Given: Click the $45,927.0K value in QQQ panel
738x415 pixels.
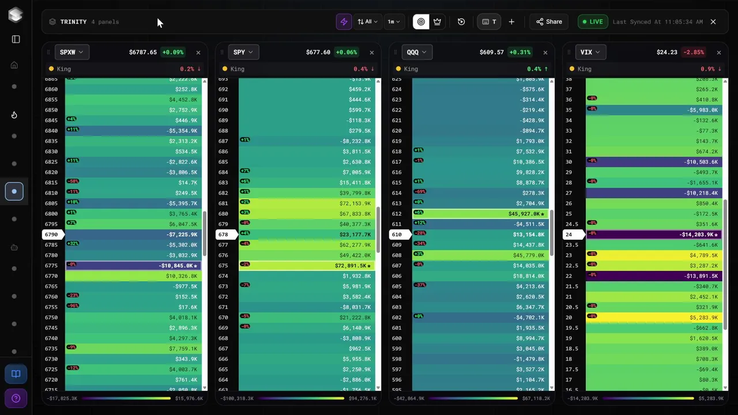Looking at the screenshot, I should (524, 214).
